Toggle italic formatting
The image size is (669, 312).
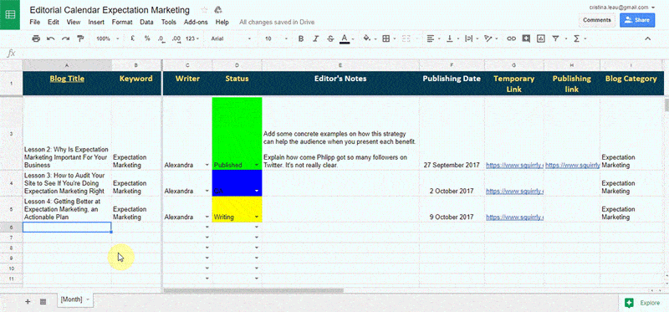coord(316,38)
